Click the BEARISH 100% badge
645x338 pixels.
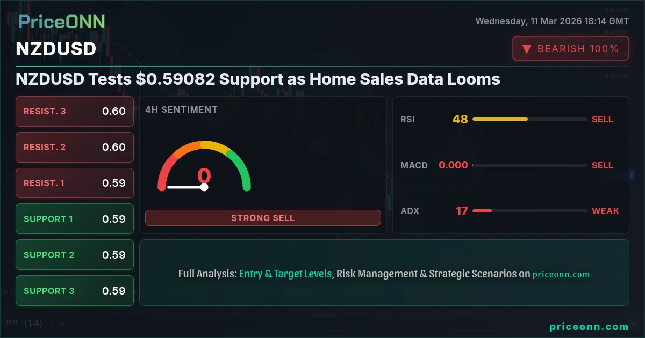point(570,48)
